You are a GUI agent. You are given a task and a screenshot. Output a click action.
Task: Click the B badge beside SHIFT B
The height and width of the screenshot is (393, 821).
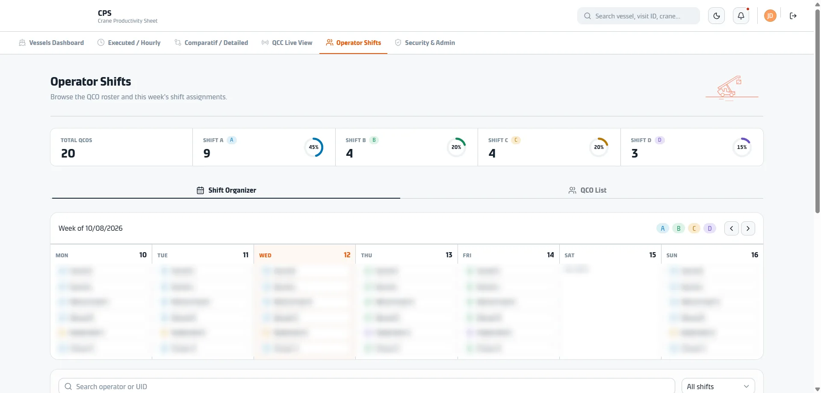tap(374, 140)
